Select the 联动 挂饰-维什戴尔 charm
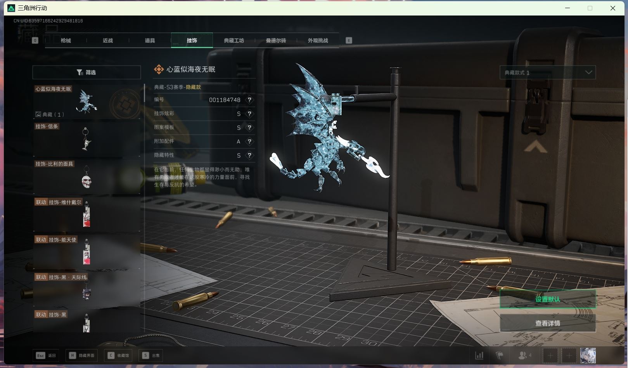The image size is (628, 368). click(x=86, y=213)
